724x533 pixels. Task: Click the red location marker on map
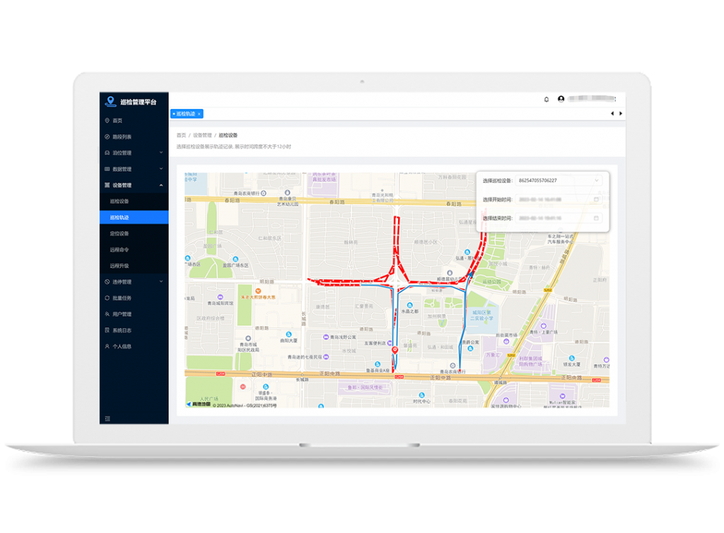tap(395, 350)
